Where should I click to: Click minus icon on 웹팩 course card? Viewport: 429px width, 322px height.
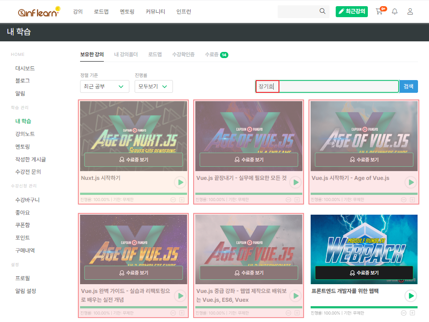tap(403, 313)
